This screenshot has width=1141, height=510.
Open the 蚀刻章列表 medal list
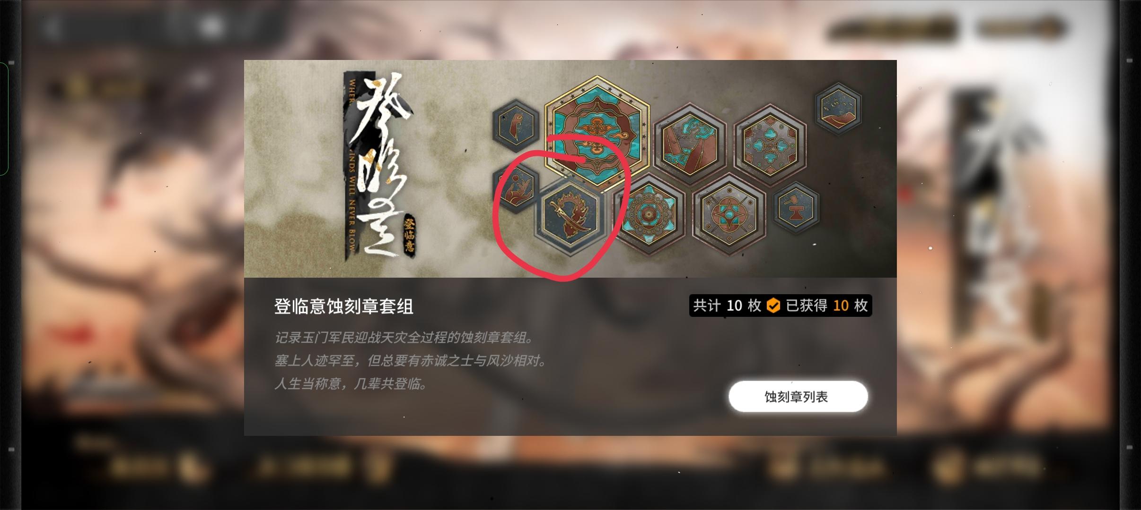coord(798,396)
